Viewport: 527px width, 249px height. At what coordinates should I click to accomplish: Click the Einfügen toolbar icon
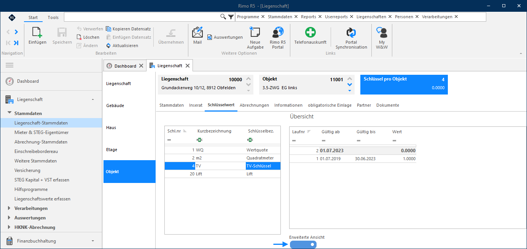pyautogui.click(x=37, y=36)
